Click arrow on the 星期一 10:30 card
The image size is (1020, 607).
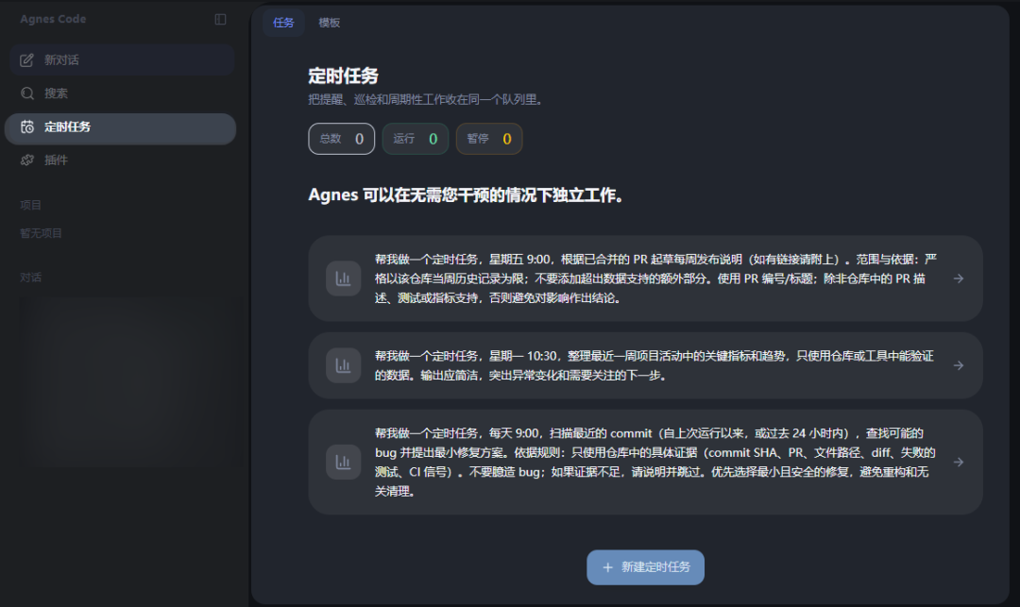click(959, 365)
